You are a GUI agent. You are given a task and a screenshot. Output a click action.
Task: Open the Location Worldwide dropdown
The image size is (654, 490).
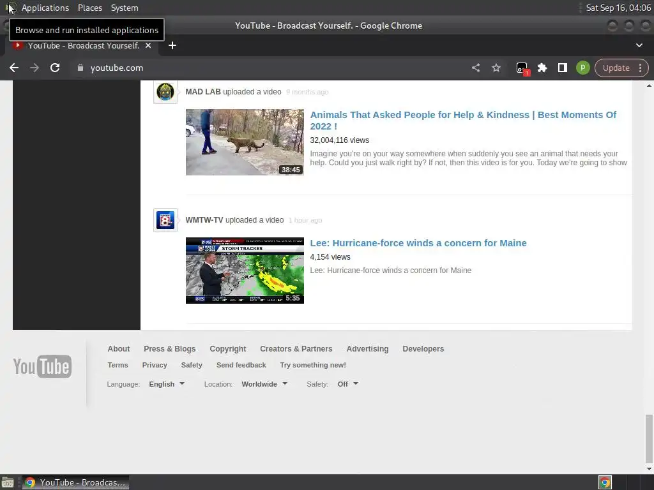[264, 384]
